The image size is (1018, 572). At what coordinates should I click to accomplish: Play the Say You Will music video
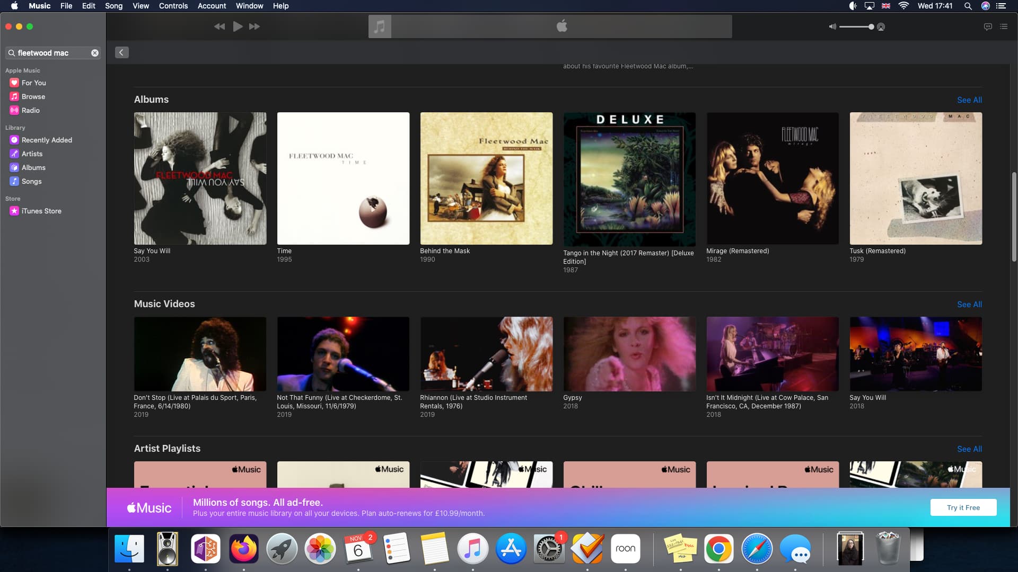916,354
